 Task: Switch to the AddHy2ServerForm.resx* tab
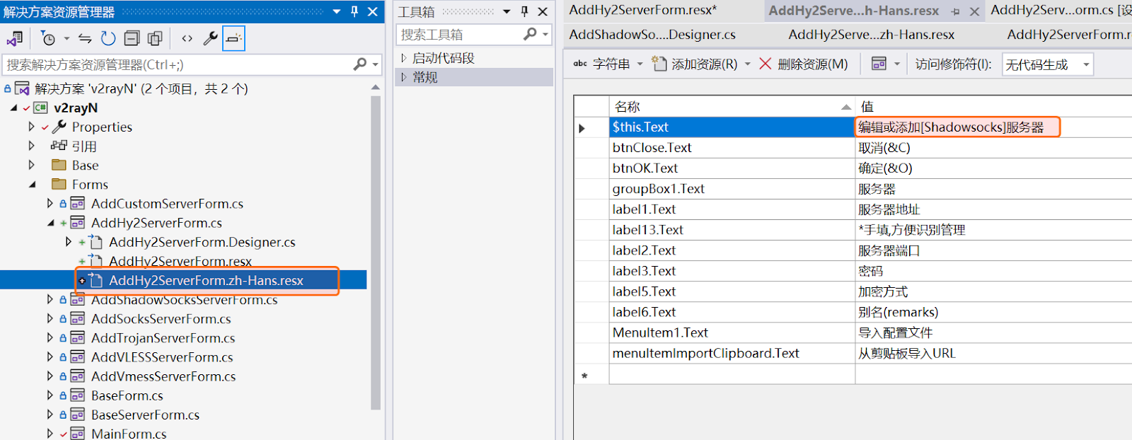[642, 10]
